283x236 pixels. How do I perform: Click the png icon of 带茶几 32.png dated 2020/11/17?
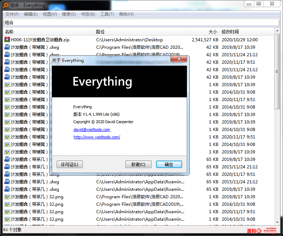click(7, 212)
